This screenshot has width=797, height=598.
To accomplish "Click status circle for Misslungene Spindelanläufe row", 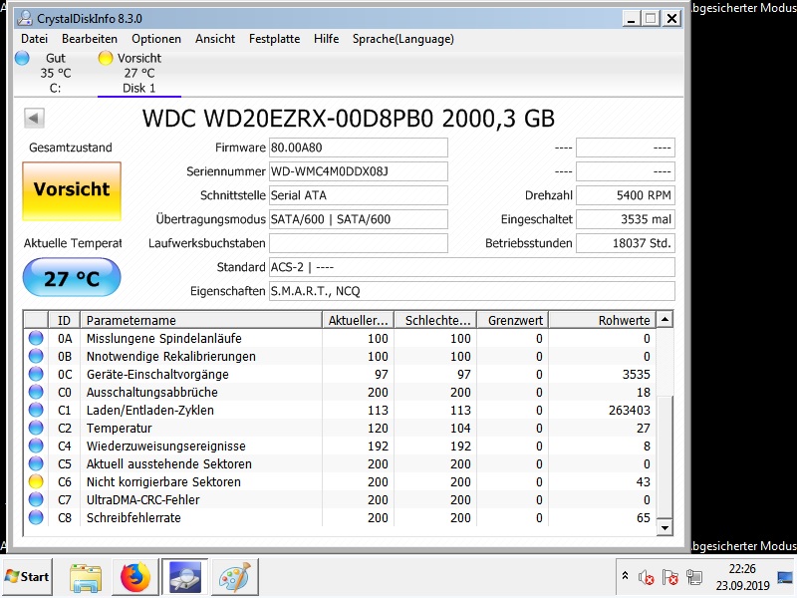I will (x=36, y=338).
